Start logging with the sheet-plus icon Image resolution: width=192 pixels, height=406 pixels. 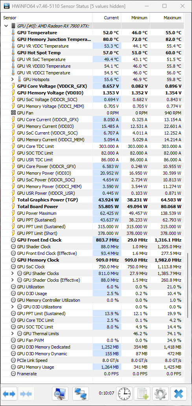142,393
